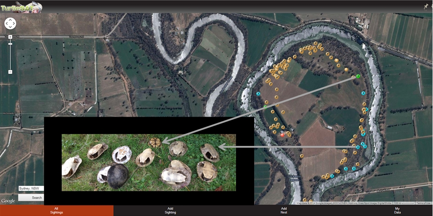433x216 pixels.
Task: Open the All Sightings tab
Action: (x=56, y=211)
